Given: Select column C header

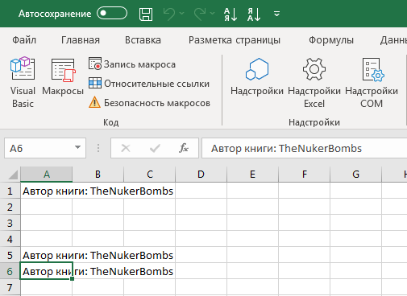Looking at the screenshot, I should pyautogui.click(x=150, y=175).
